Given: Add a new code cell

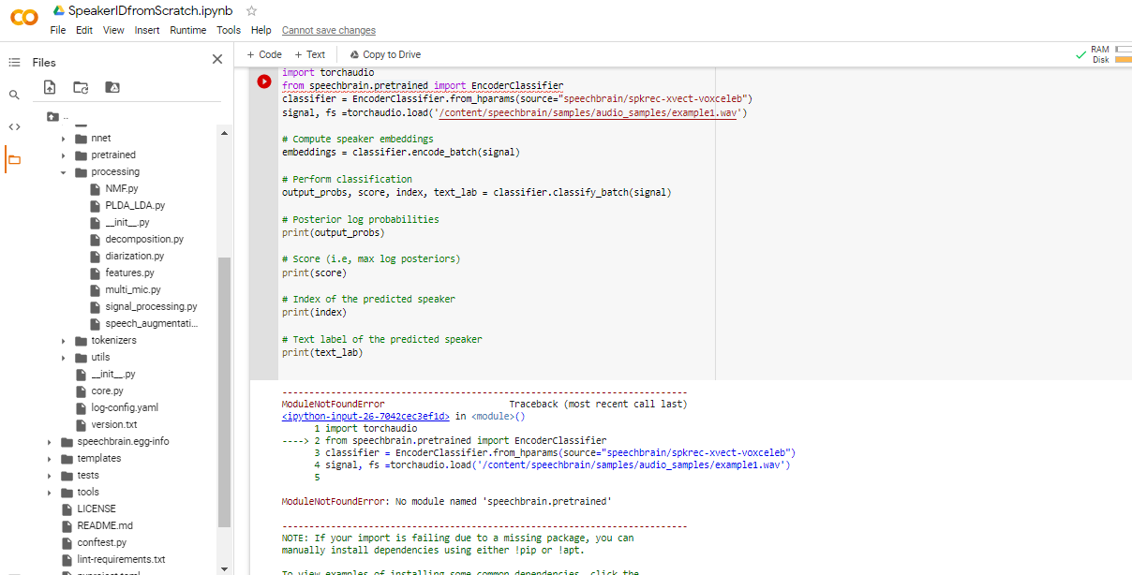Looking at the screenshot, I should tap(263, 53).
